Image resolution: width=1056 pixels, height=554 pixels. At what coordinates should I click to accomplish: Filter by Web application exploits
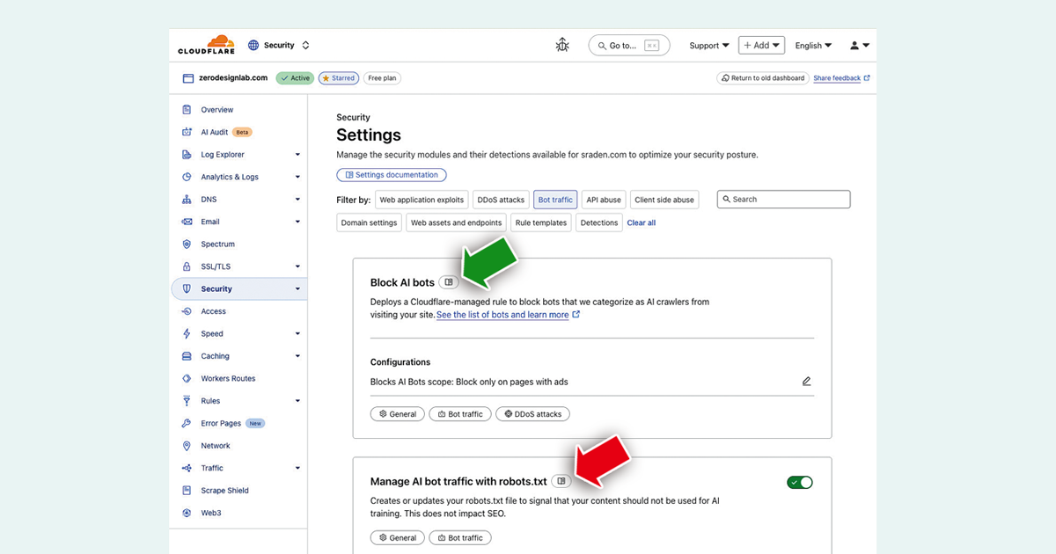tap(422, 200)
